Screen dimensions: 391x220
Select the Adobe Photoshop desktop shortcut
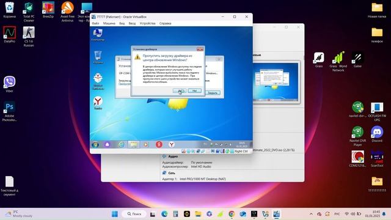point(10,111)
